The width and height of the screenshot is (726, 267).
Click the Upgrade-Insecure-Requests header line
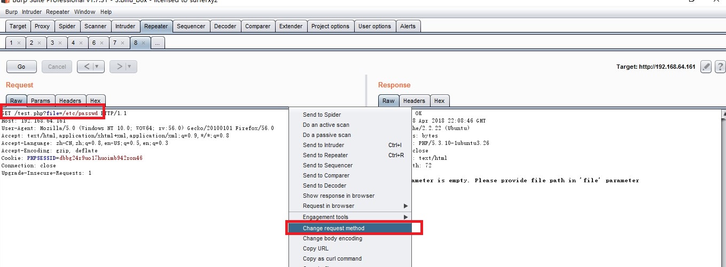click(x=46, y=173)
